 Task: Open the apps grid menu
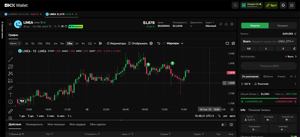pyautogui.click(x=292, y=5)
